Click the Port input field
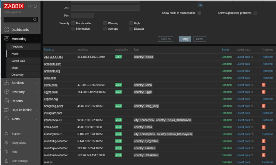 point(83,16)
